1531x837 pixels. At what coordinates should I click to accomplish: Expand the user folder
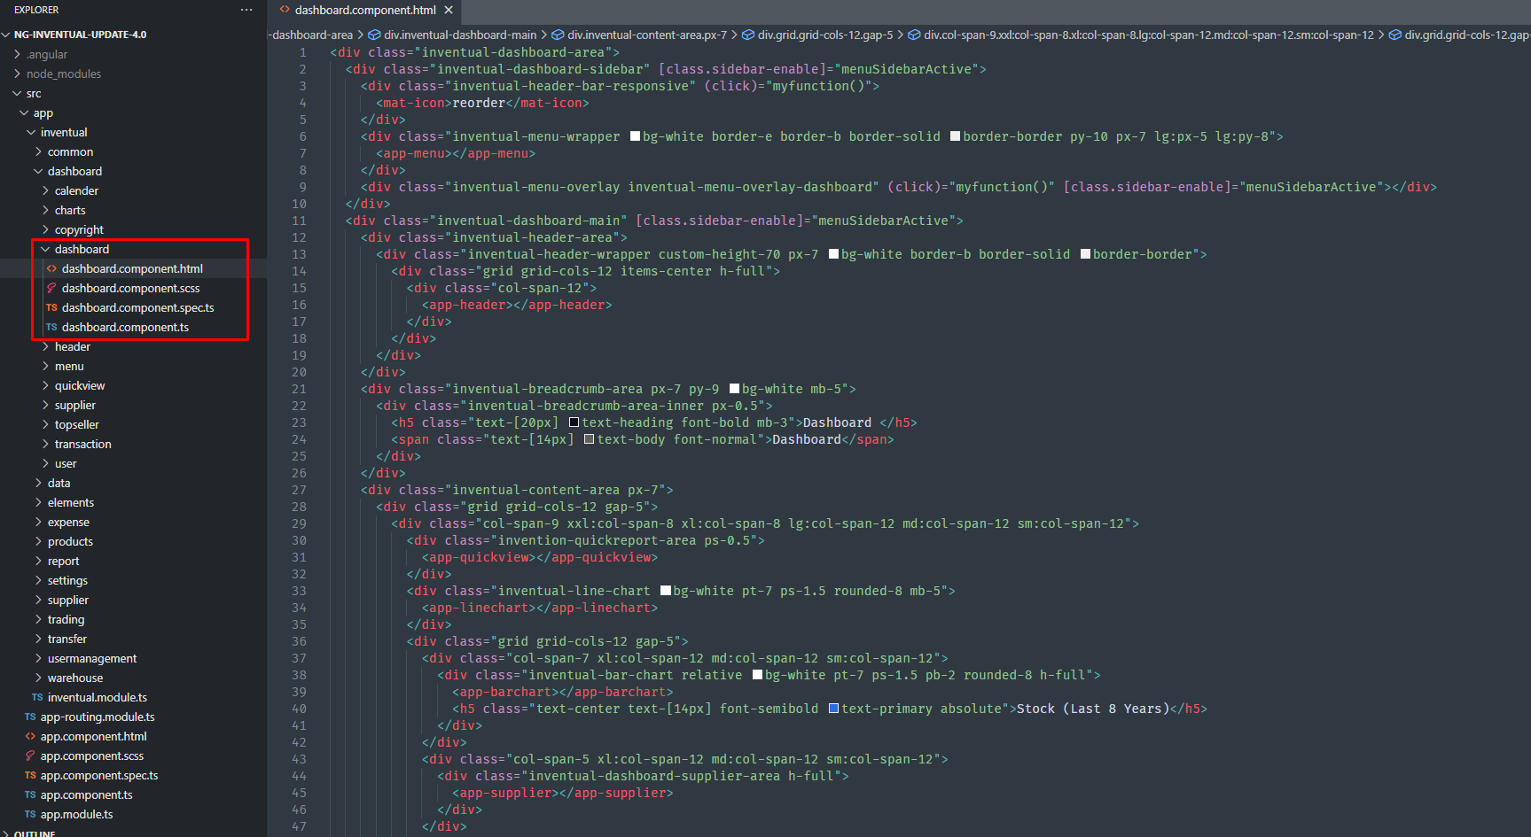[45, 463]
